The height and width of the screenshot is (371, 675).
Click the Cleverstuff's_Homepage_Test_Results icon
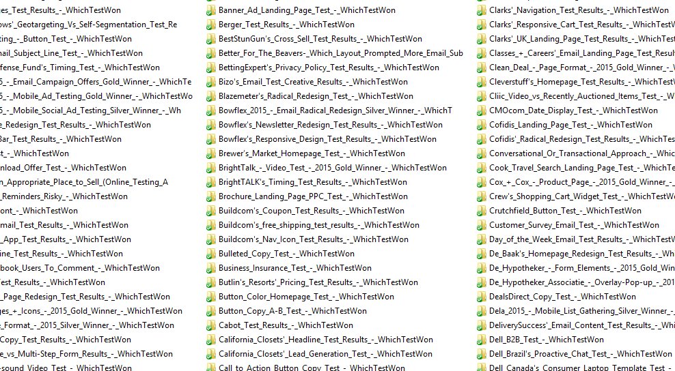click(481, 82)
